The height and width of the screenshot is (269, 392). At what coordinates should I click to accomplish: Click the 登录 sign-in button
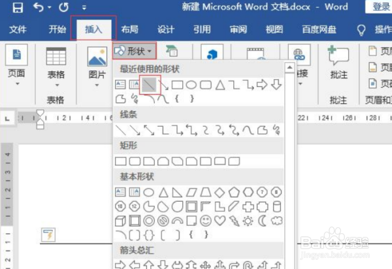click(x=380, y=7)
